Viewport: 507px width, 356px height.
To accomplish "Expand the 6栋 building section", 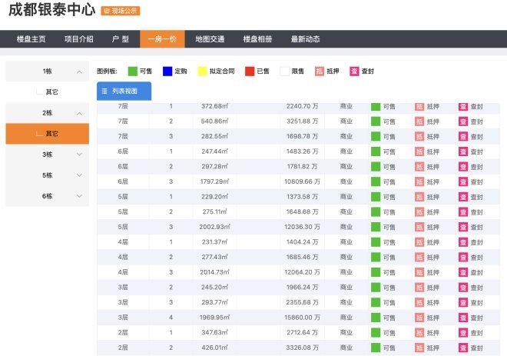I will (79, 196).
